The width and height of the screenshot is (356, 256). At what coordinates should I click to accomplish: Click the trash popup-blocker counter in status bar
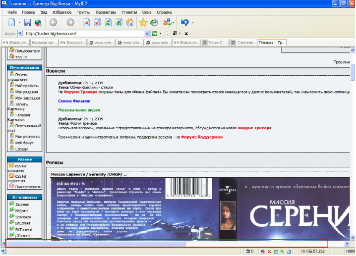tap(250, 252)
